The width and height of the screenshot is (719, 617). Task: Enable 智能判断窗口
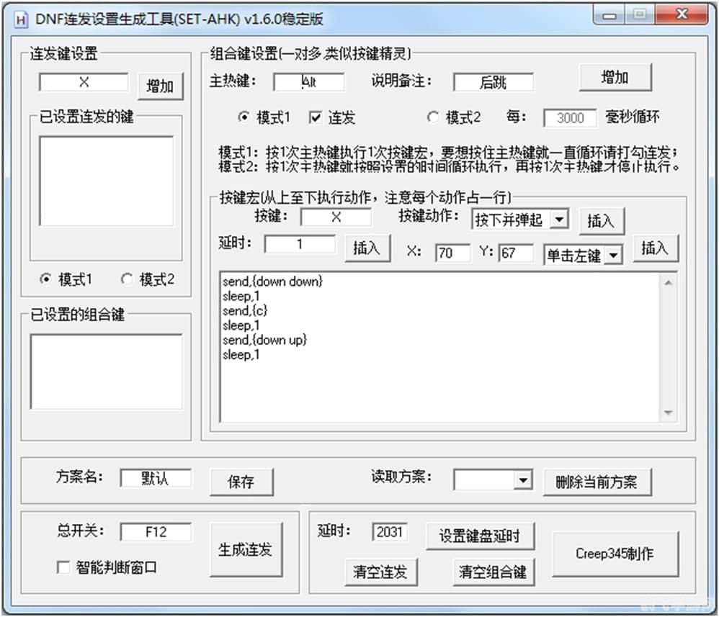[x=63, y=568]
